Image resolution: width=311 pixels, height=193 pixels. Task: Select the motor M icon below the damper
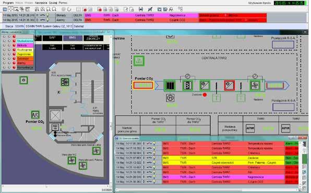(170, 98)
